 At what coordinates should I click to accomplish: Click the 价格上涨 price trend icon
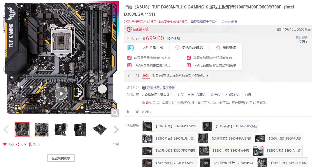pos(145,47)
